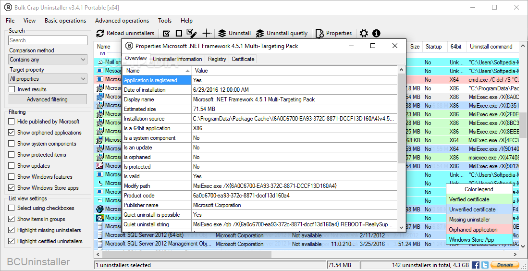Sort properties by the Name column header

pyautogui.click(x=157, y=71)
